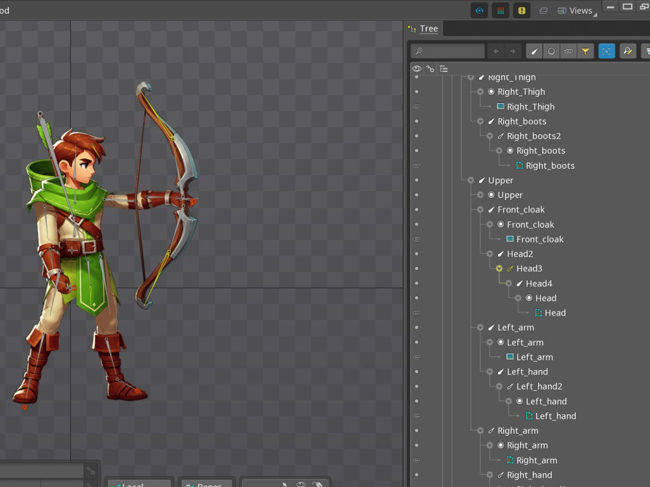Click the bone icon beside Front_cloak bone
The height and width of the screenshot is (487, 650).
coord(491,210)
